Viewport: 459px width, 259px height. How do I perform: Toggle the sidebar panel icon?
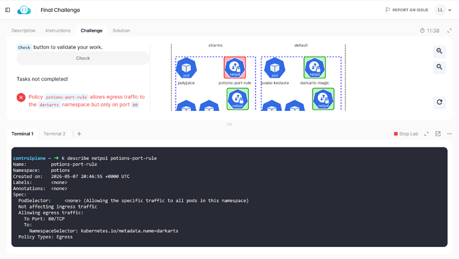click(x=7, y=10)
